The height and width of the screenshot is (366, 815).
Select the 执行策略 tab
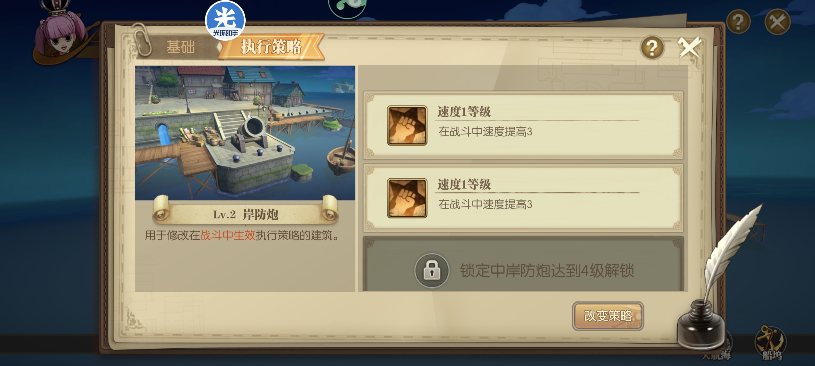[x=272, y=47]
